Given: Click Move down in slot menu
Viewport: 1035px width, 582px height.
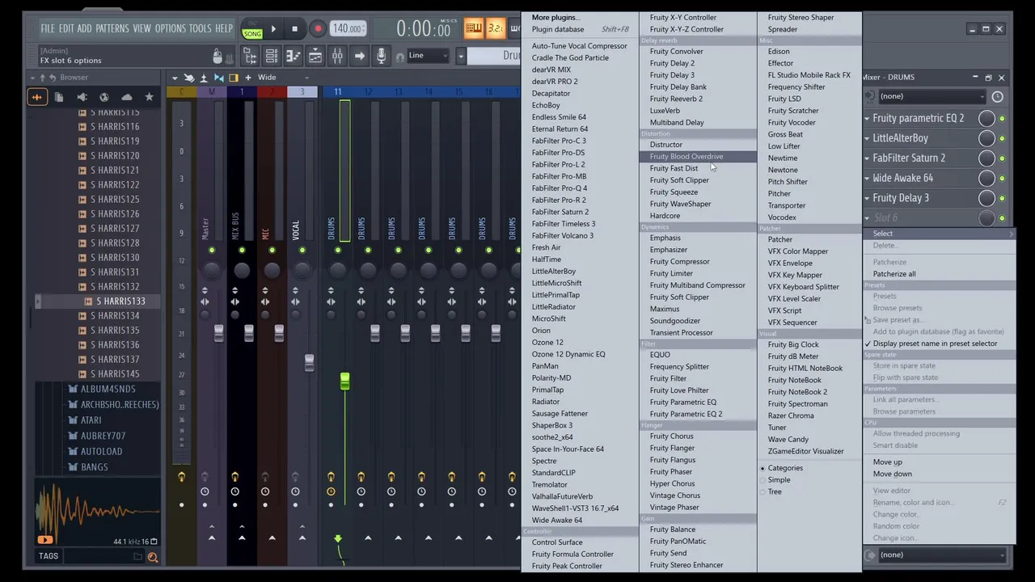Looking at the screenshot, I should [x=892, y=474].
